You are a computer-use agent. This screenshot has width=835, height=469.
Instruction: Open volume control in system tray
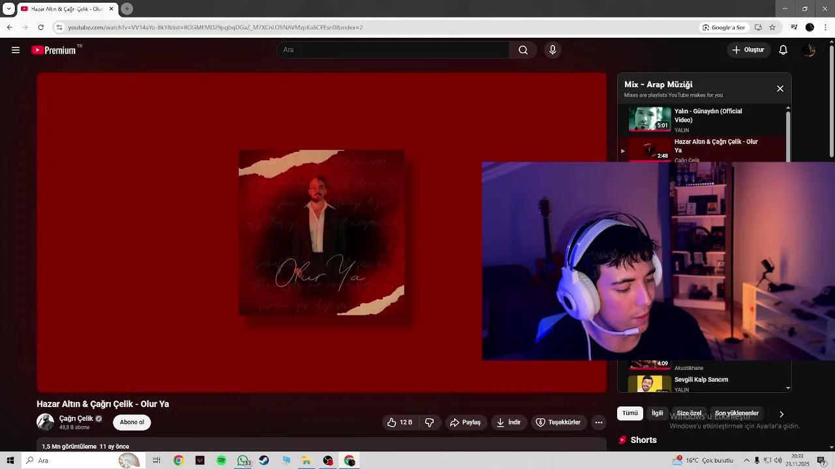[778, 461]
